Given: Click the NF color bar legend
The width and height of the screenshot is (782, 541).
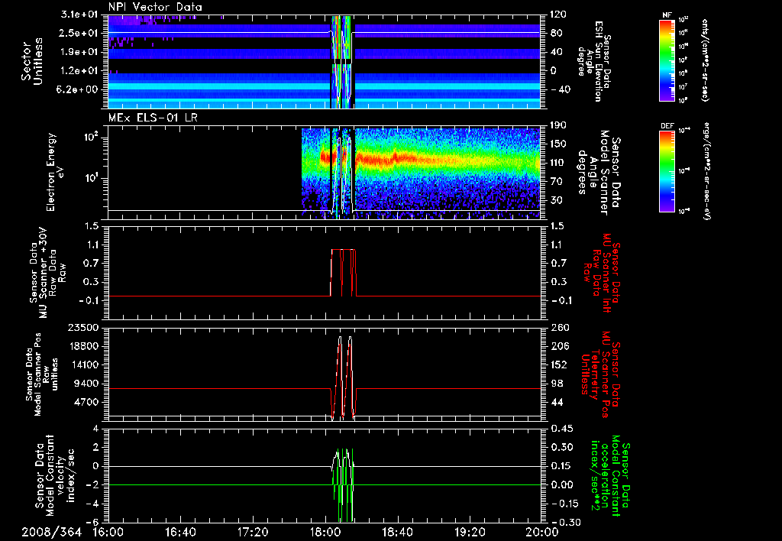Looking at the screenshot, I should click(x=667, y=60).
